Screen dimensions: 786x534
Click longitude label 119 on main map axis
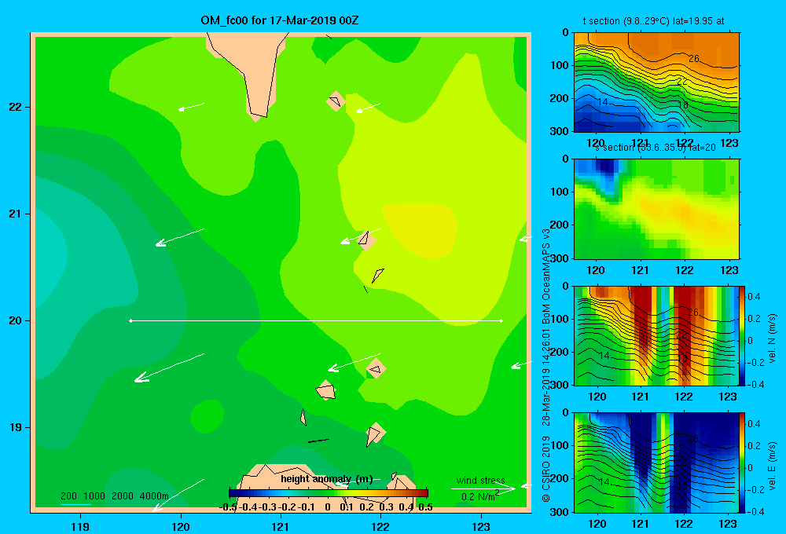pyautogui.click(x=80, y=526)
